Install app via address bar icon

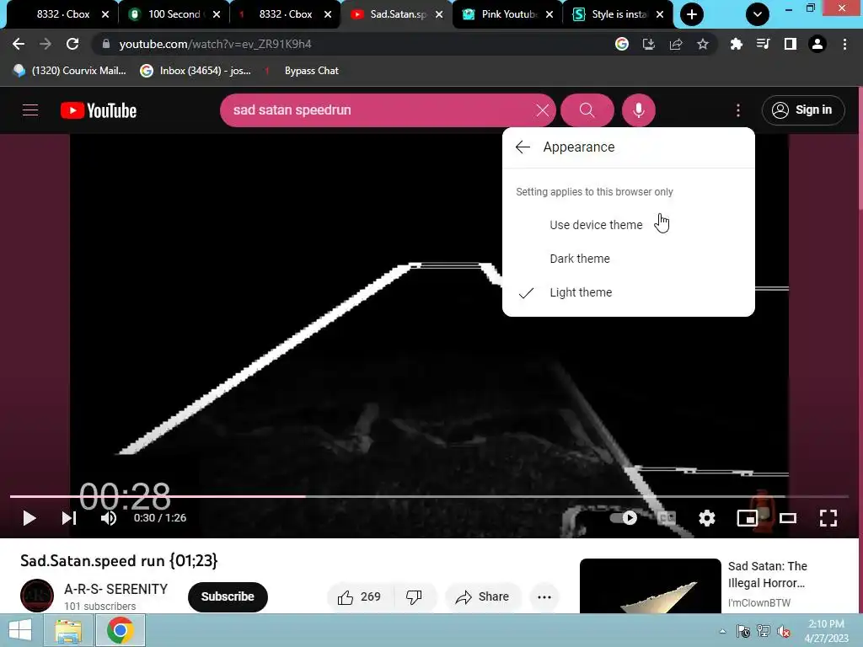point(649,44)
